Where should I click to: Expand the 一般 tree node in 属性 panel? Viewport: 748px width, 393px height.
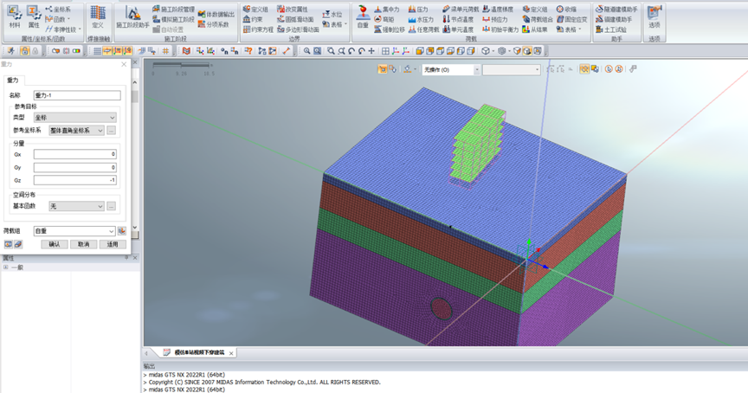click(6, 267)
